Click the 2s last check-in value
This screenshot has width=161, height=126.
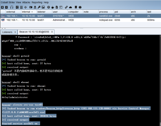(x=148, y=16)
